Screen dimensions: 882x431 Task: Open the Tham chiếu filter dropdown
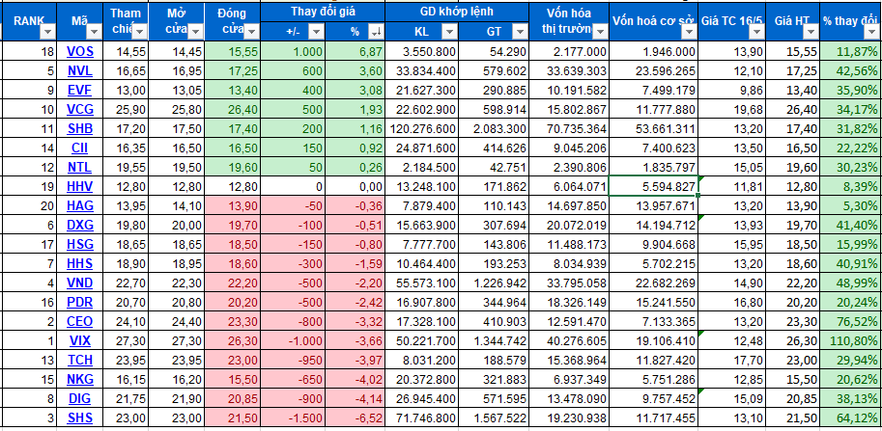(140, 32)
